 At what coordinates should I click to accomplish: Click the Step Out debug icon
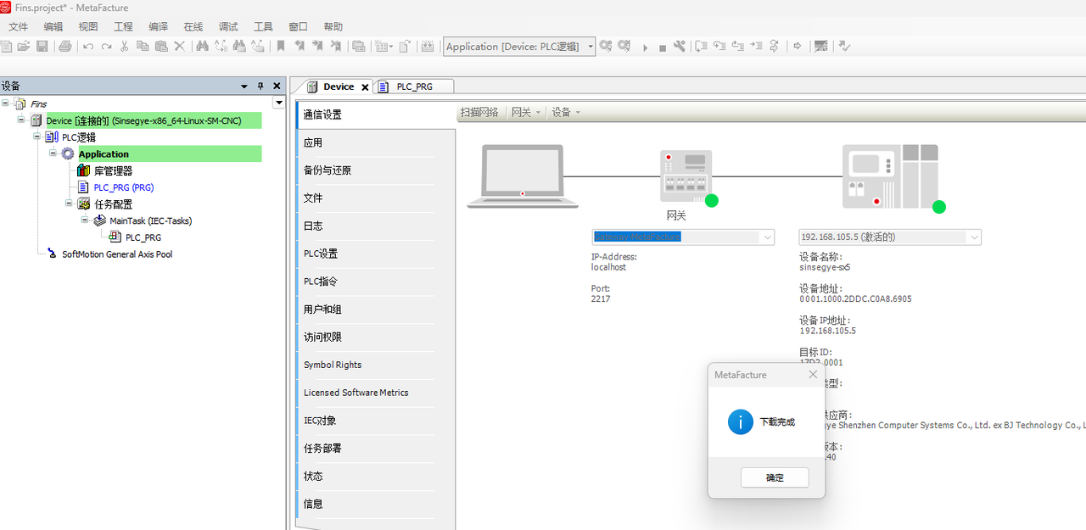coord(737,47)
